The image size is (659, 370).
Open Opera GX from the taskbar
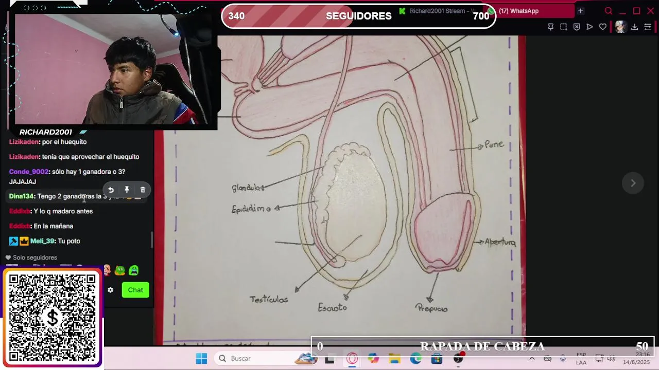[352, 359]
